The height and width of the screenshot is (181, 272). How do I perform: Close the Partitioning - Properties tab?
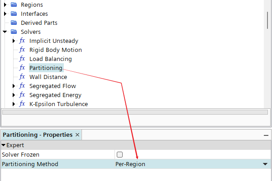click(77, 135)
